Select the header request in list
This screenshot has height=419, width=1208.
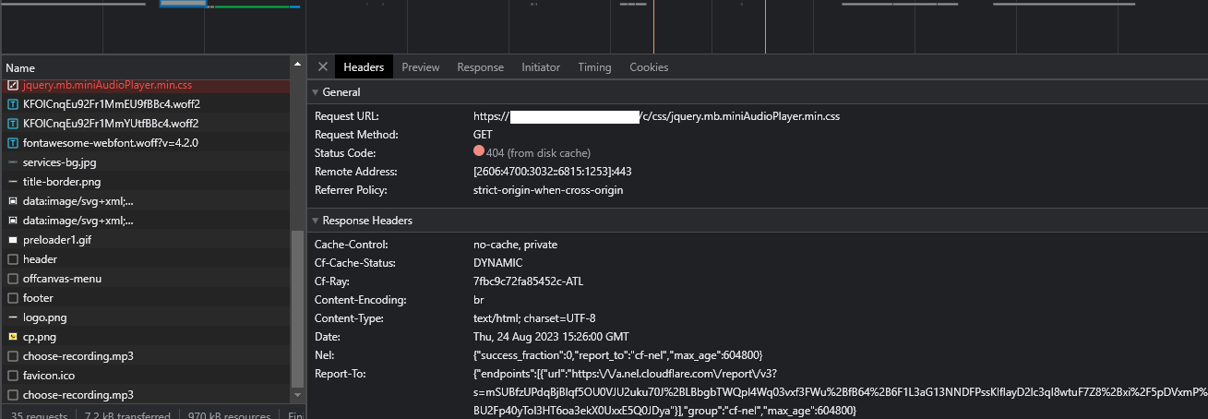click(x=40, y=259)
